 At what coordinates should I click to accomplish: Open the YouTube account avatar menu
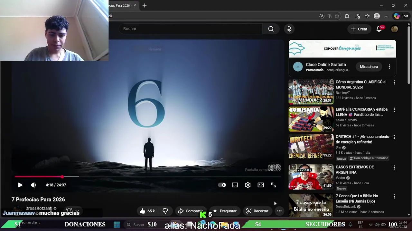(x=394, y=29)
